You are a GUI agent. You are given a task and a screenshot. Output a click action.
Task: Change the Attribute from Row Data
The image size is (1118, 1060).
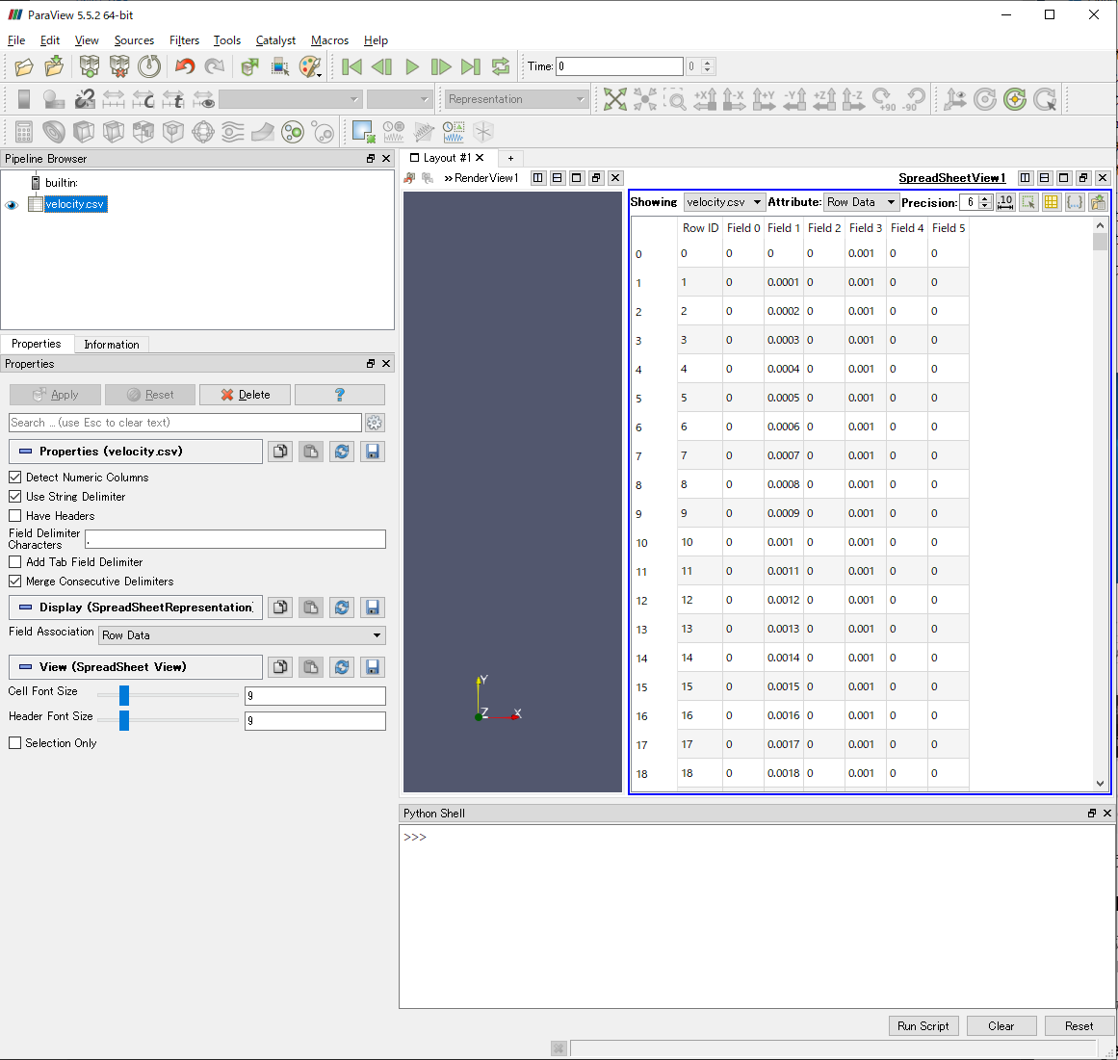pyautogui.click(x=860, y=202)
